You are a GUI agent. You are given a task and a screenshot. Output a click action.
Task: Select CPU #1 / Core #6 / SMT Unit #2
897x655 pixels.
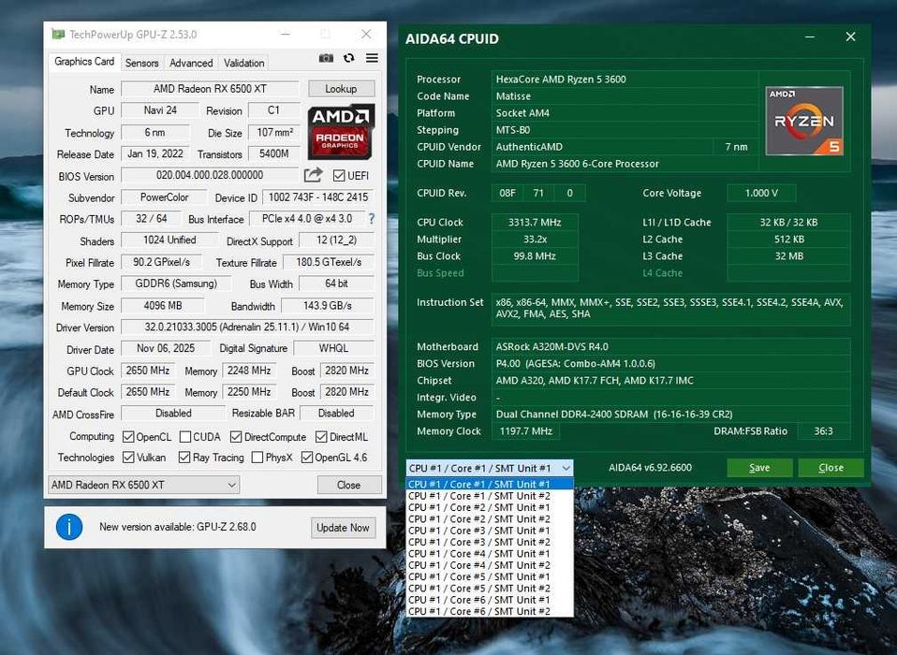pyautogui.click(x=490, y=611)
